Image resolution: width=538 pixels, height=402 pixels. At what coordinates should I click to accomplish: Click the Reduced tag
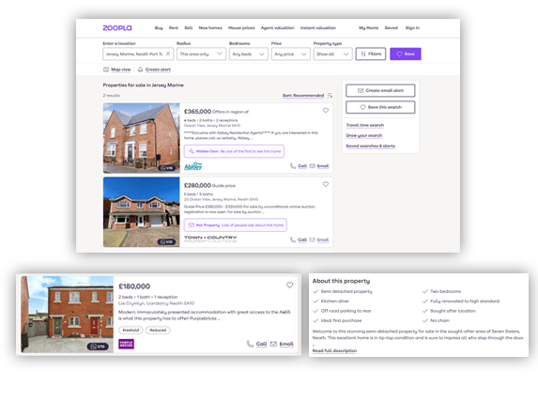tap(158, 330)
